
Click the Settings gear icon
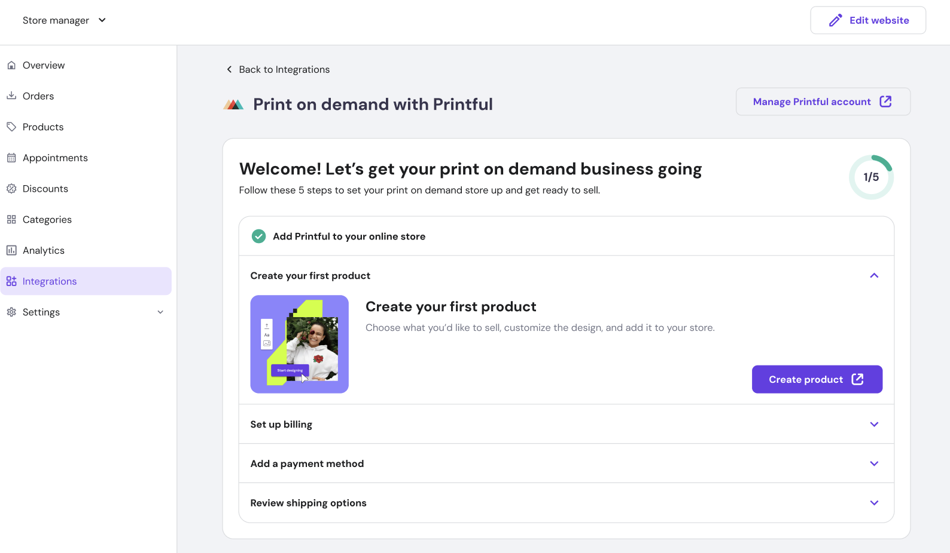point(11,312)
